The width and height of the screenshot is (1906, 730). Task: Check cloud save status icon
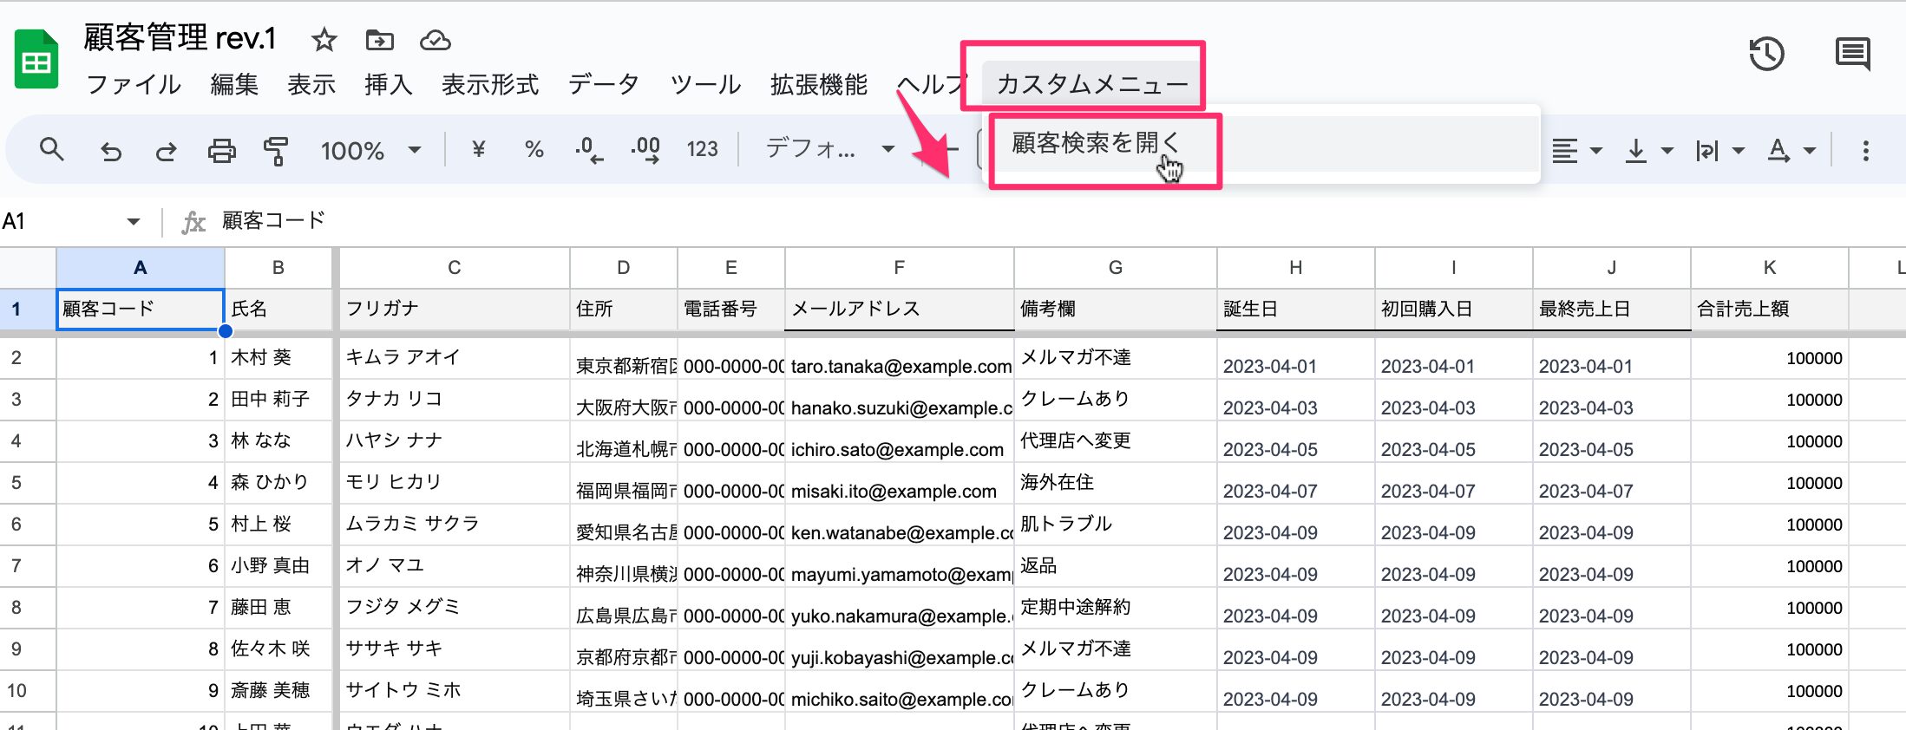coord(435,40)
